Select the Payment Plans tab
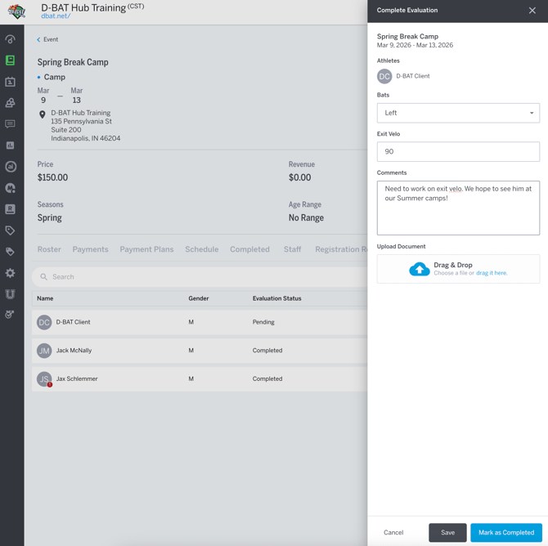The width and height of the screenshot is (548, 546). click(146, 249)
